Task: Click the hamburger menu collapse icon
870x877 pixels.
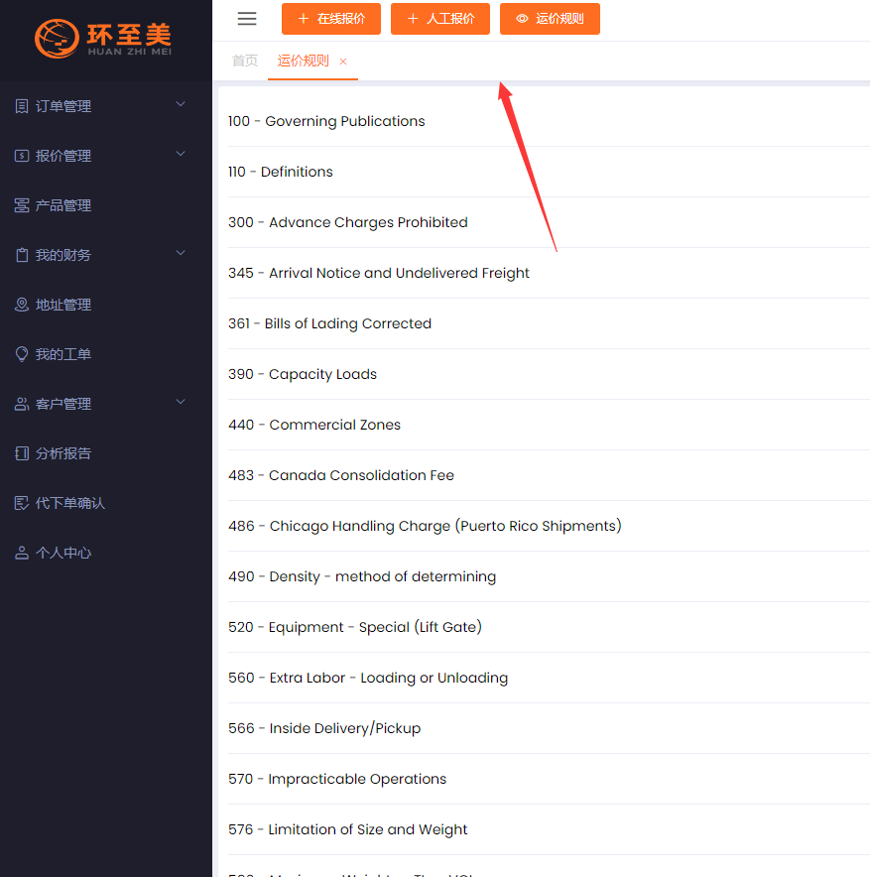Action: click(x=247, y=19)
